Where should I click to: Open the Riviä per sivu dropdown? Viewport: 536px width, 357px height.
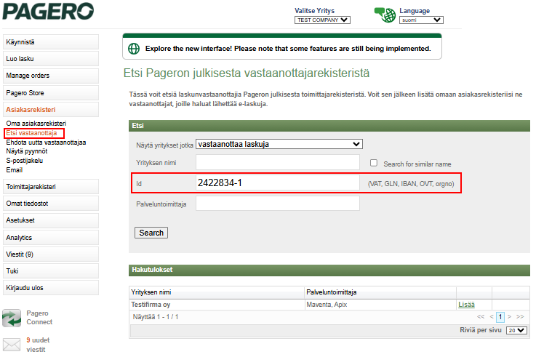pyautogui.click(x=516, y=330)
